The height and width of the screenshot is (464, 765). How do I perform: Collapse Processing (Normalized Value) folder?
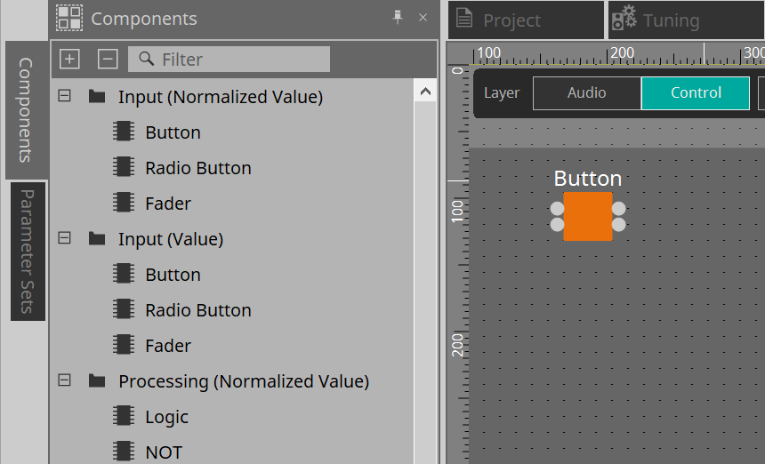pyautogui.click(x=64, y=380)
